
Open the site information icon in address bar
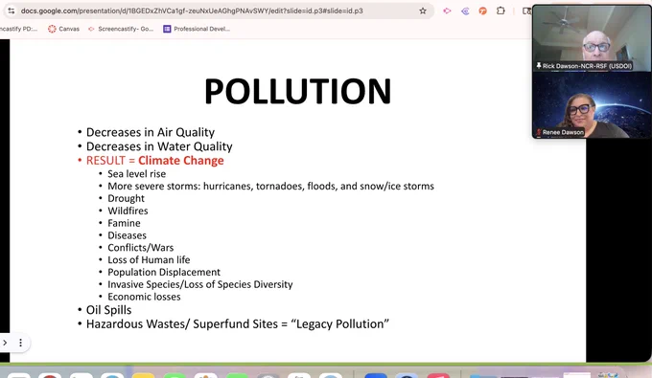(12, 11)
